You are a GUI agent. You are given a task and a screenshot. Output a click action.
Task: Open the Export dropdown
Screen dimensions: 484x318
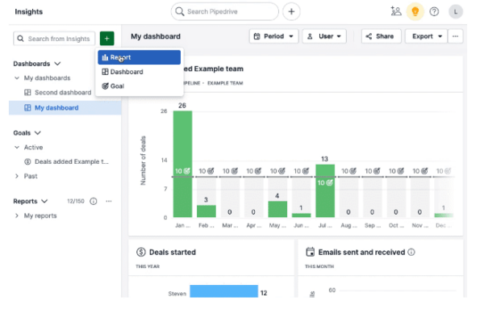(426, 36)
